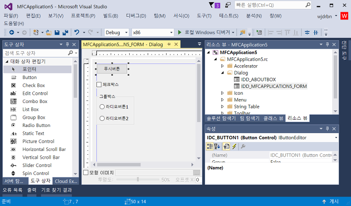Image resolution: width=351 pixels, height=206 pixels.
Task: Select the 라디오버튼2 radio button
Action: coord(102,119)
